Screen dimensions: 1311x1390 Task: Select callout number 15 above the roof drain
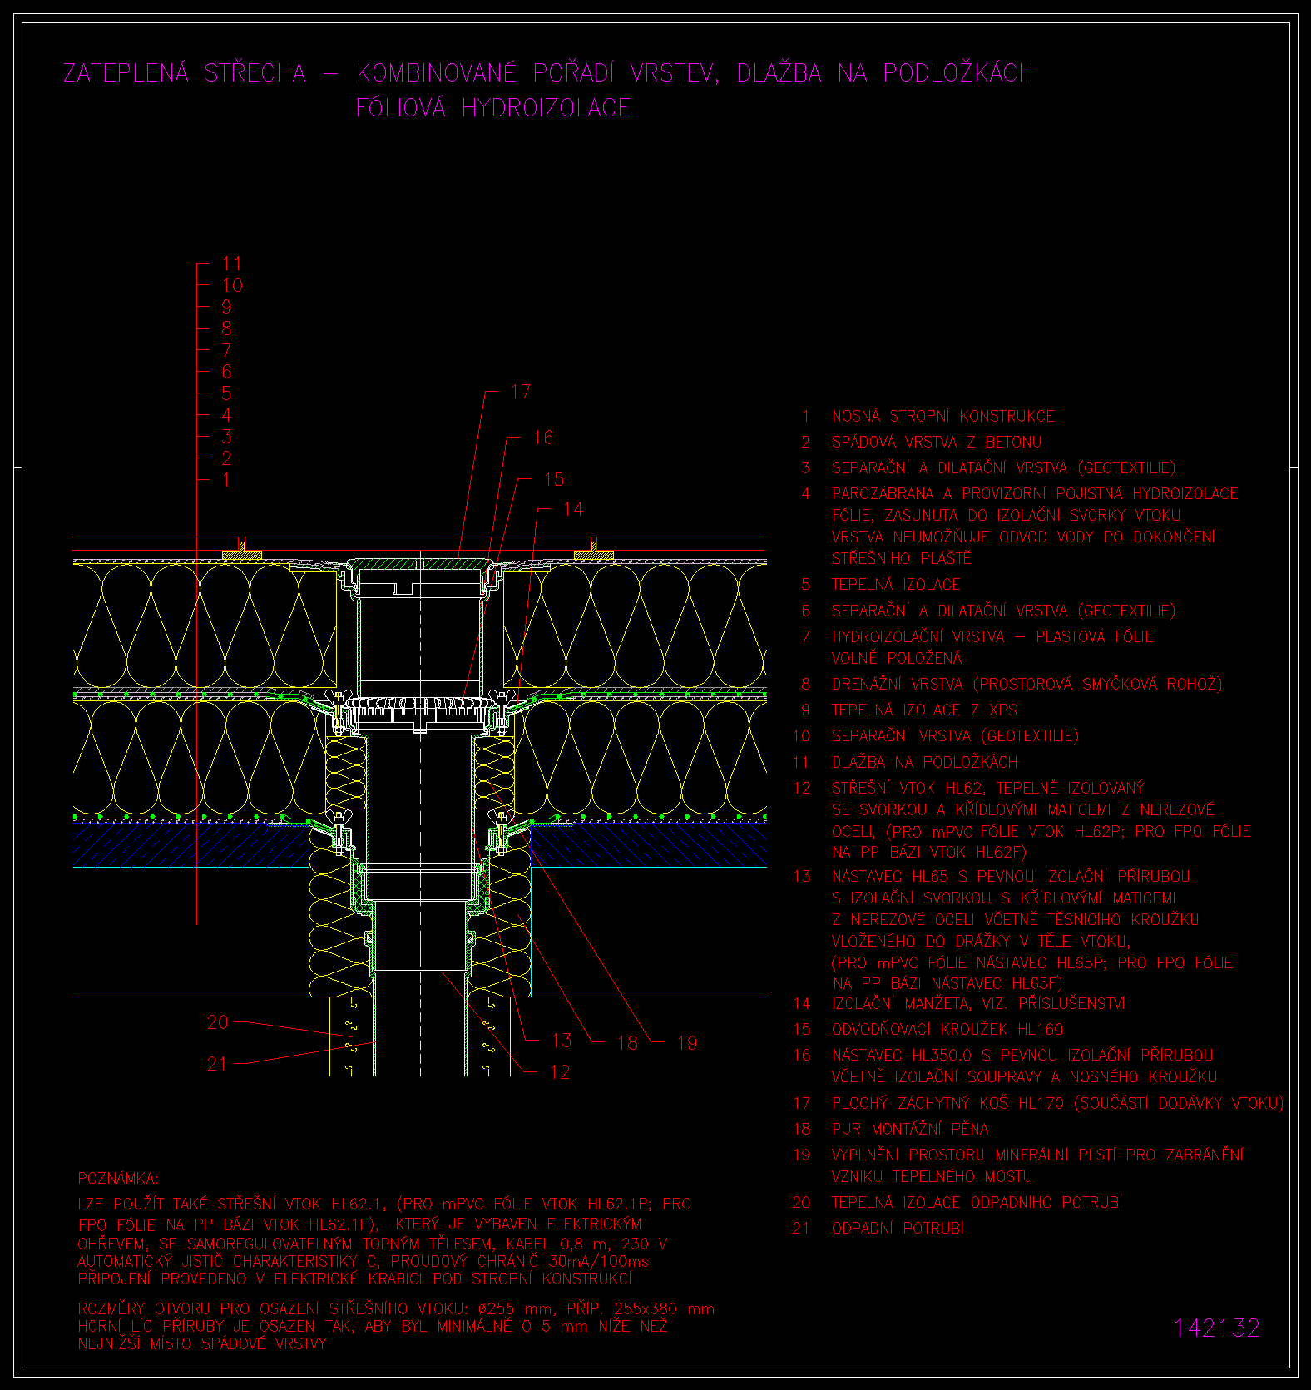pyautogui.click(x=554, y=480)
